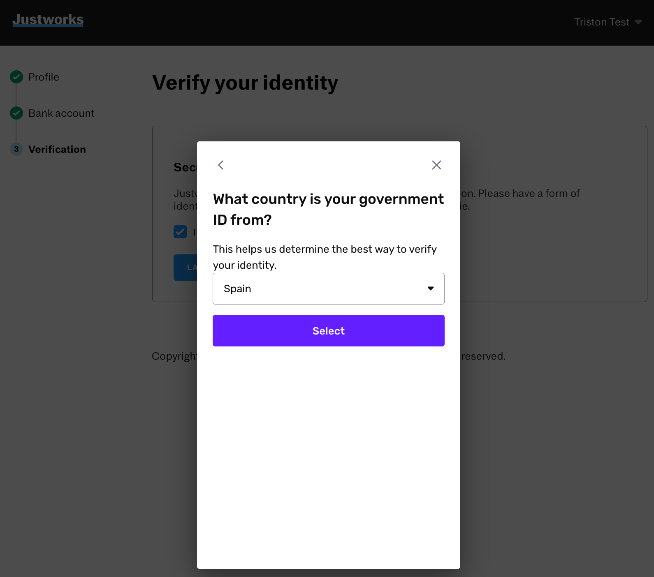
Task: Click the caret next to Triston Test
Action: 638,22
